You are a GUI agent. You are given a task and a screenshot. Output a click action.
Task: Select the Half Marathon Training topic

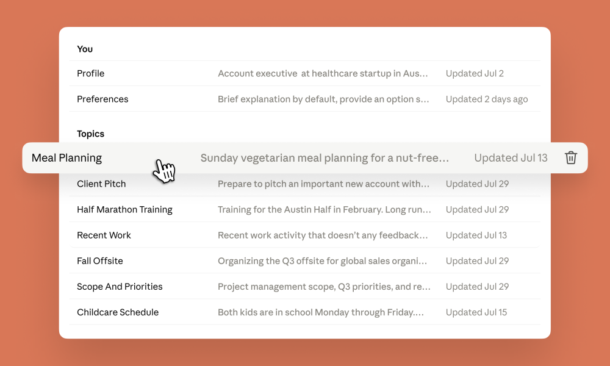(304, 209)
